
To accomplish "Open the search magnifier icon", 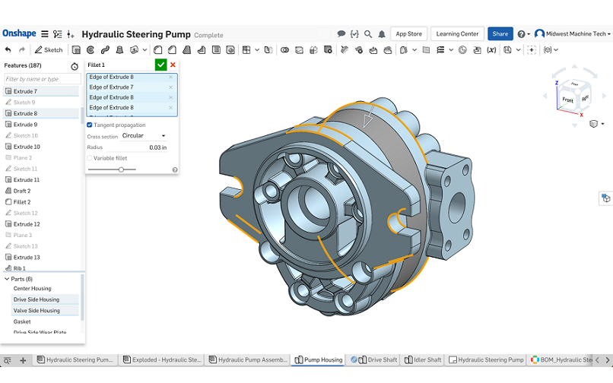I will (x=368, y=34).
